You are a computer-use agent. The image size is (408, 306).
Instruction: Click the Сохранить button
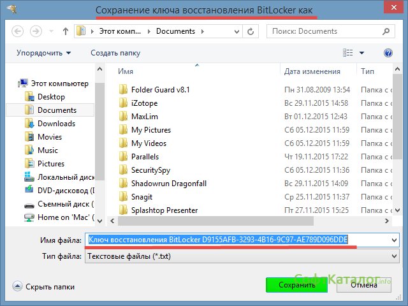(x=296, y=285)
